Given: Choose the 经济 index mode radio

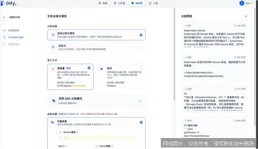Looking at the screenshot, I should (x=141, y=68).
